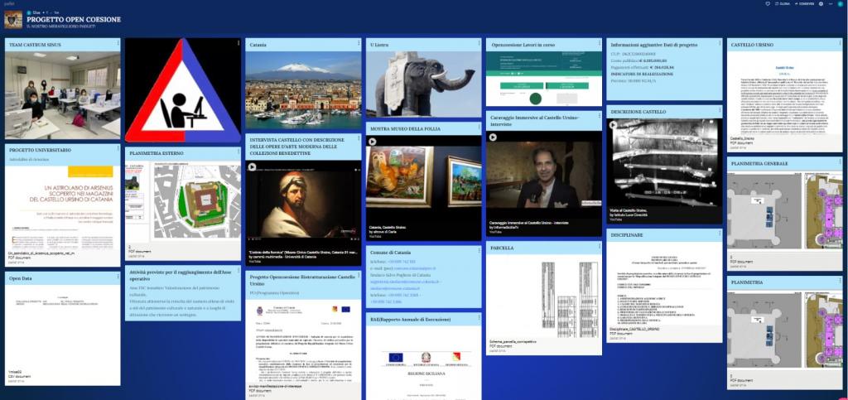Play the Caravaggio Immersive interview video
The image size is (848, 400).
[493, 137]
